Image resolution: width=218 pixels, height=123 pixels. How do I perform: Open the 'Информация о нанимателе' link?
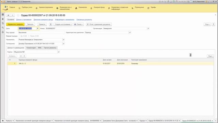click(65, 20)
